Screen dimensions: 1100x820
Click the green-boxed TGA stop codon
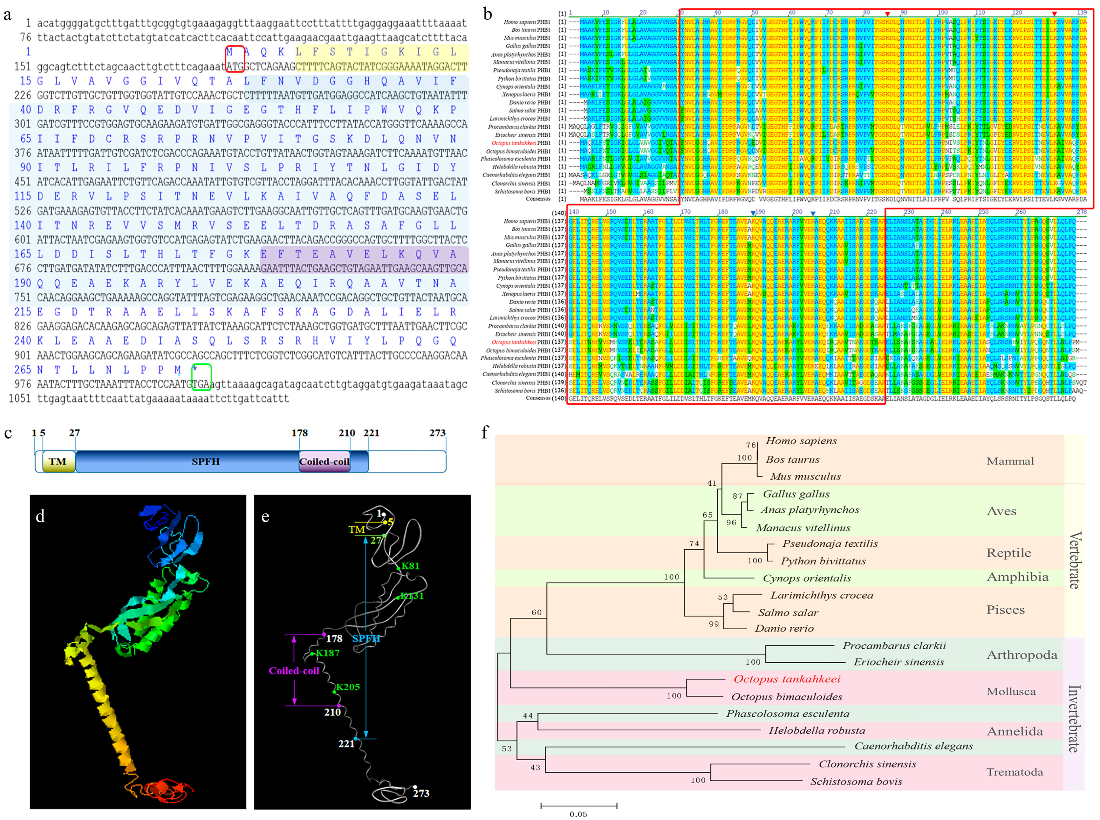pyautogui.click(x=201, y=384)
